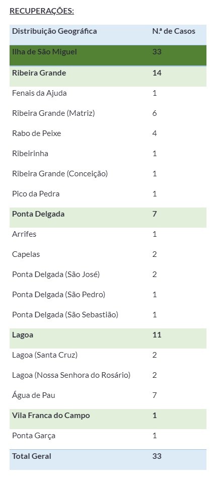Click the Total Geral row
The width and height of the screenshot is (213, 479).
(108, 459)
